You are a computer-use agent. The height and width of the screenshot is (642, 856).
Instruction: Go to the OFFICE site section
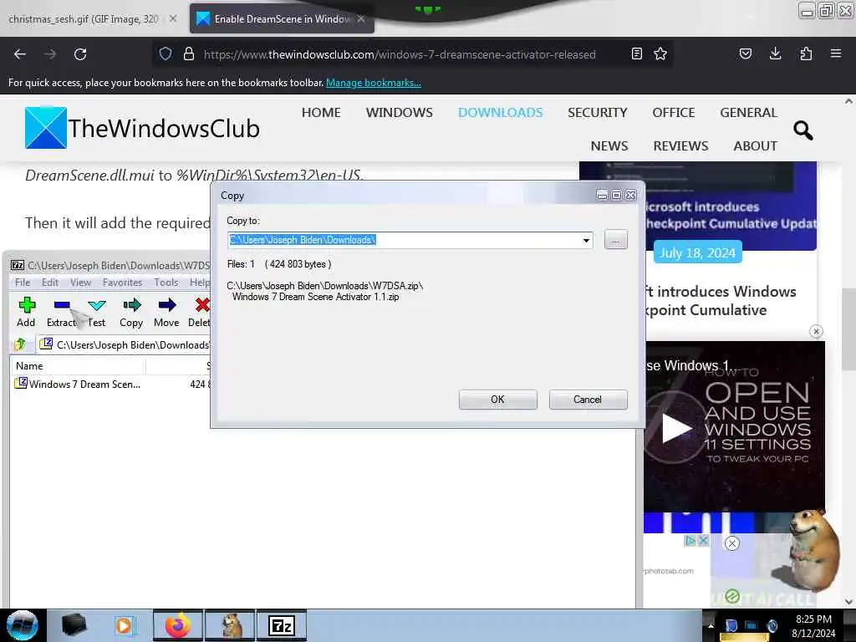[x=674, y=113]
